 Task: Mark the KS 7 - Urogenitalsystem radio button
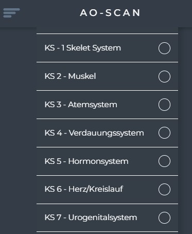[x=164, y=218]
